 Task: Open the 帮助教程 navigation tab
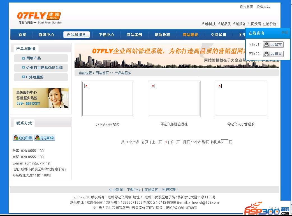(162, 35)
